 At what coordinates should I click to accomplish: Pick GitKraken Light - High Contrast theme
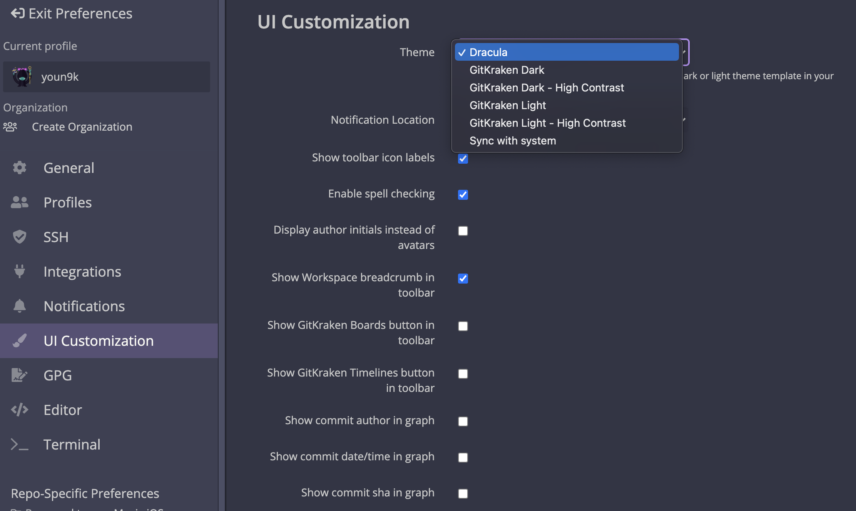point(547,123)
